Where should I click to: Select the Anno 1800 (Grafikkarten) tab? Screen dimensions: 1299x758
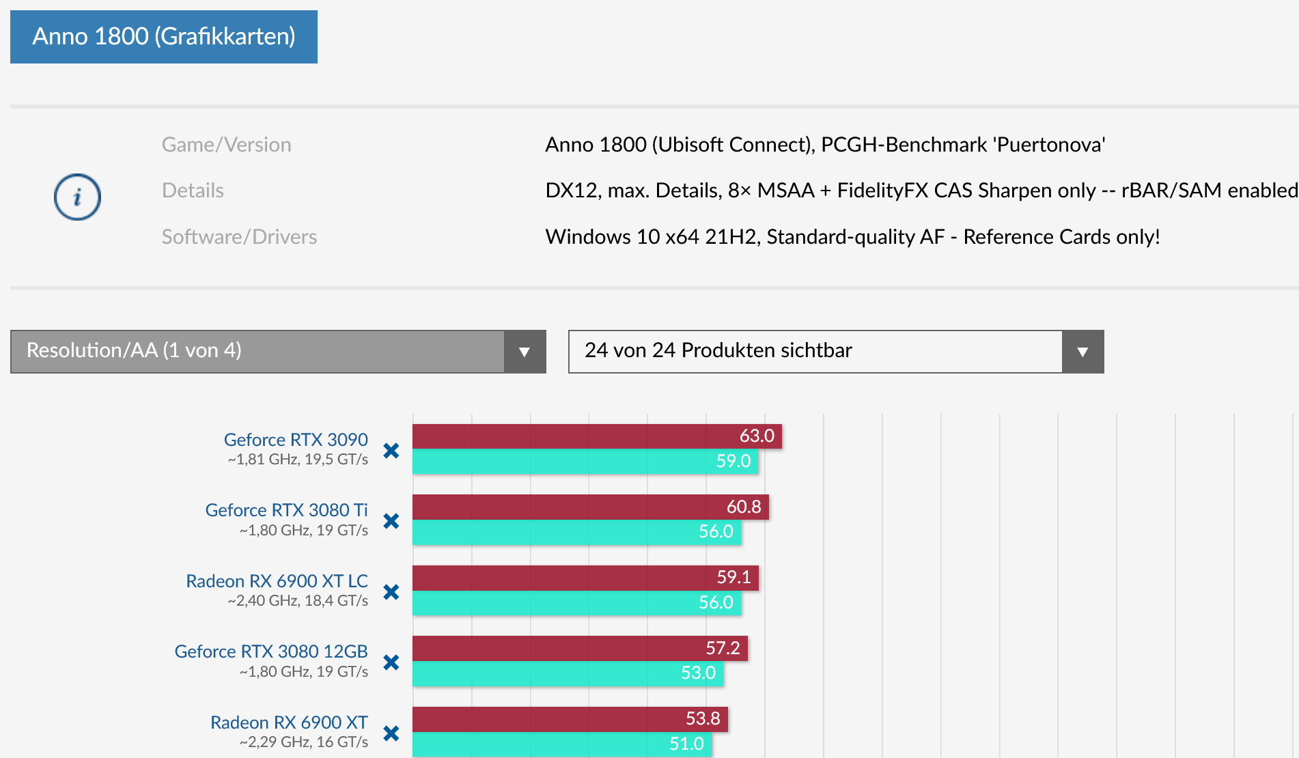[x=164, y=36]
